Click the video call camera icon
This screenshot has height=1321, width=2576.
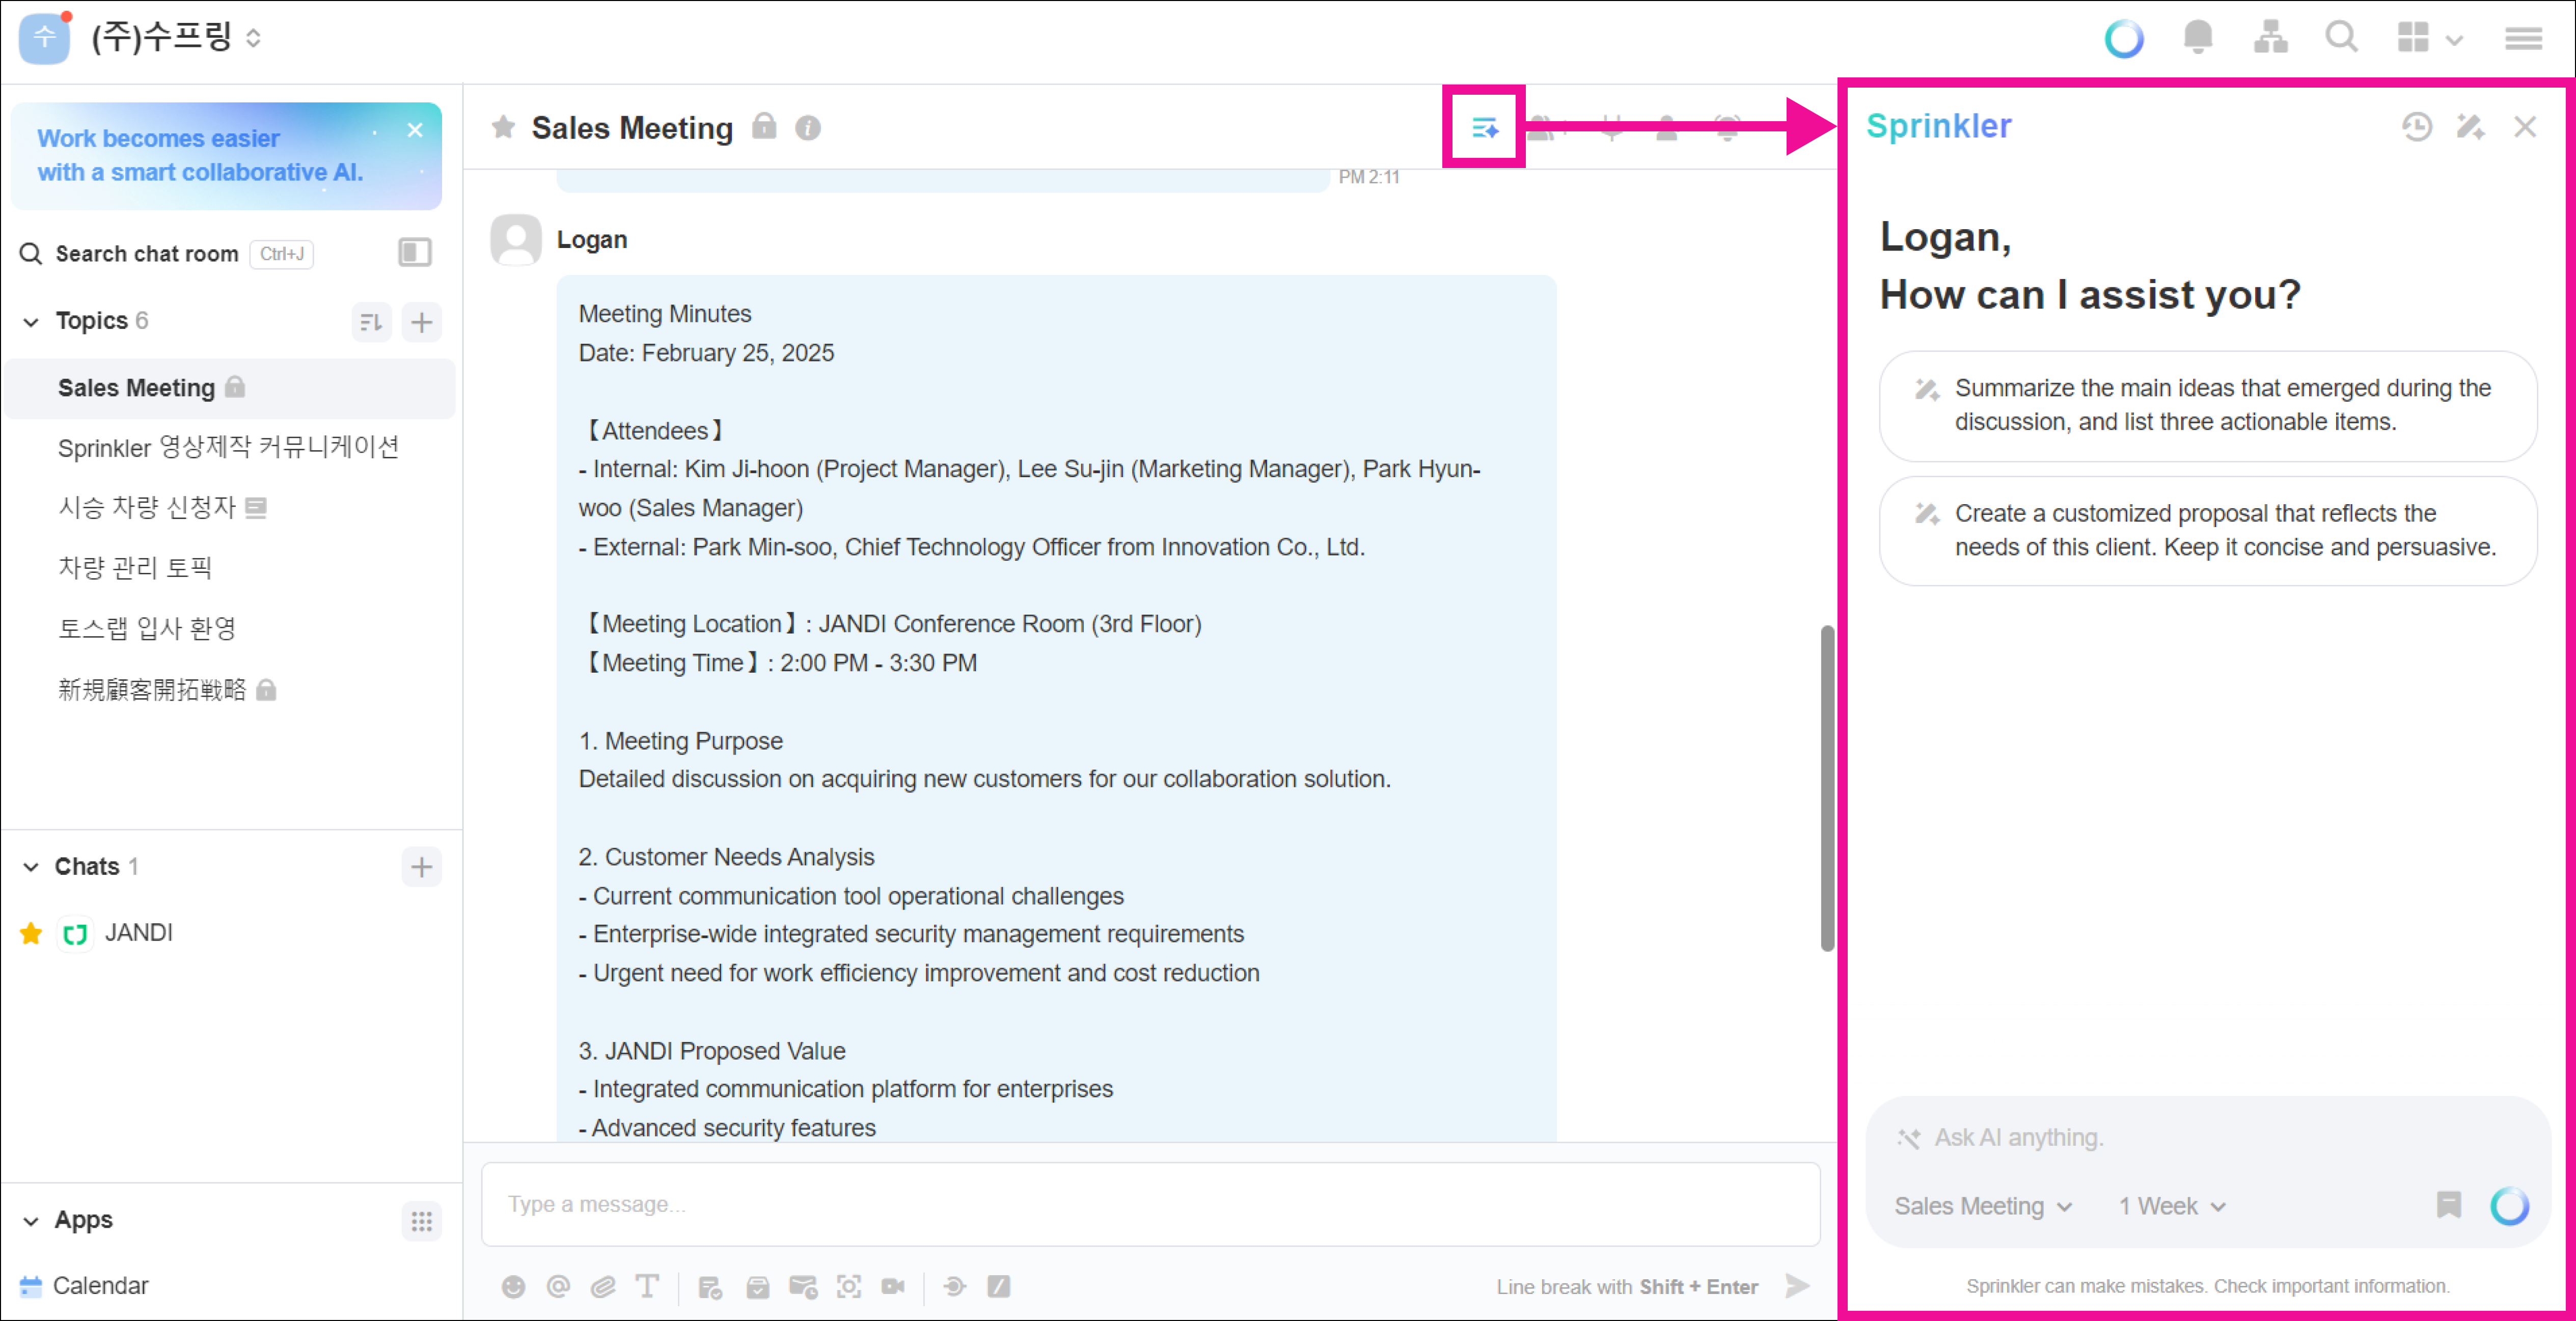893,1286
